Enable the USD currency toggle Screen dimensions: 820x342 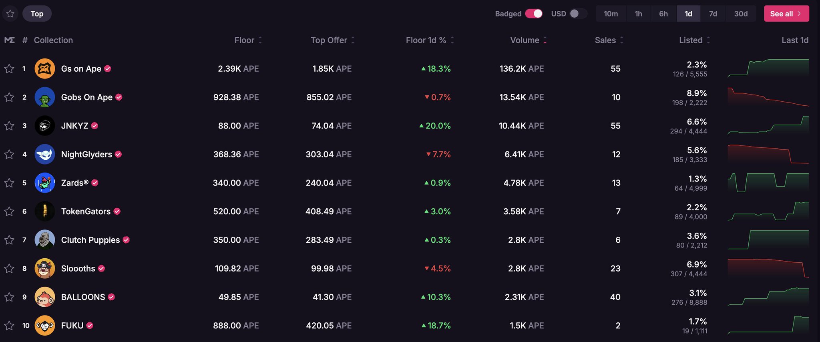click(578, 14)
